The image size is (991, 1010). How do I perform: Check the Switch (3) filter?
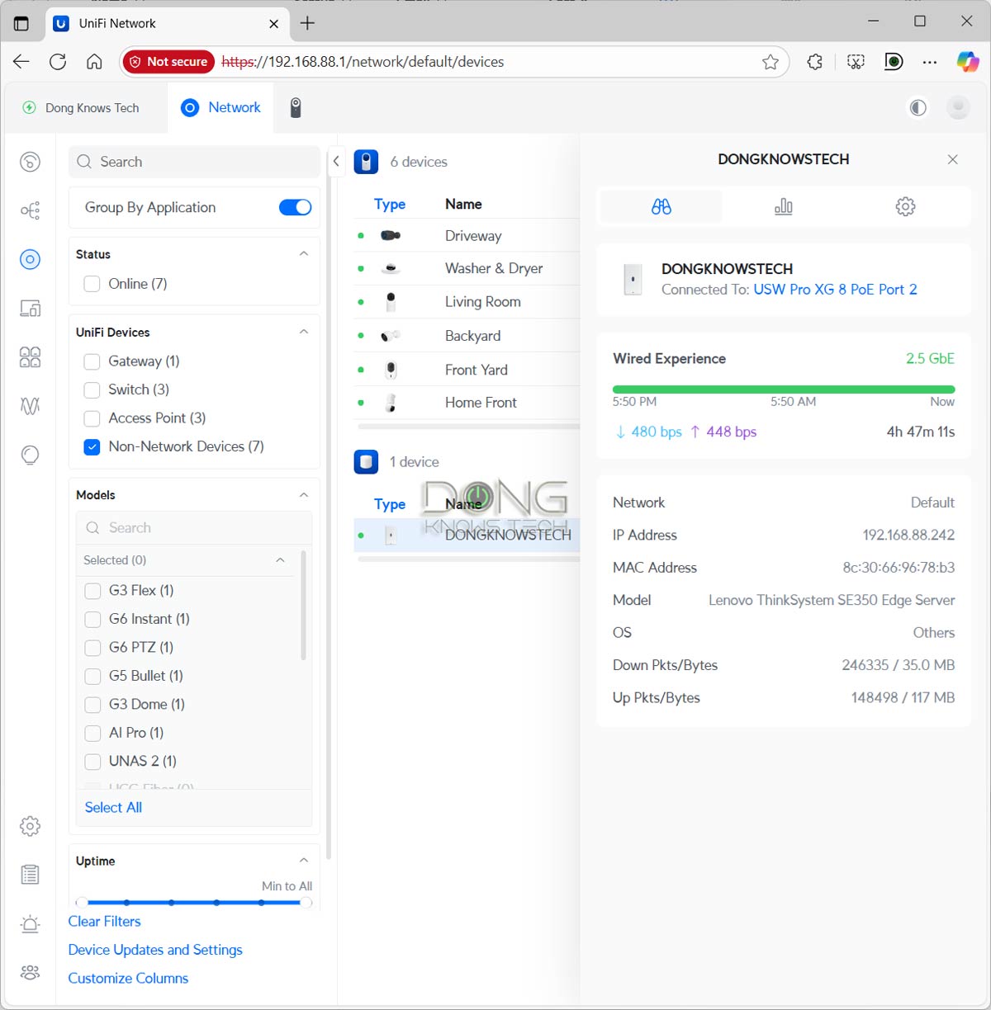point(92,389)
